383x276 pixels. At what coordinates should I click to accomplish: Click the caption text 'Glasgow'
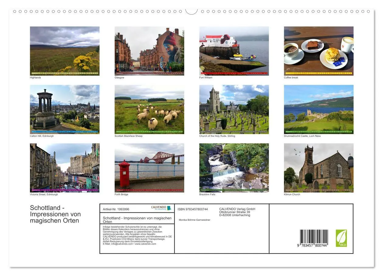[x=119, y=78]
